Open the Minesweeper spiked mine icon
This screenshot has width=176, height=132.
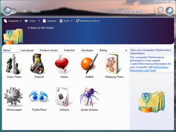point(13,96)
